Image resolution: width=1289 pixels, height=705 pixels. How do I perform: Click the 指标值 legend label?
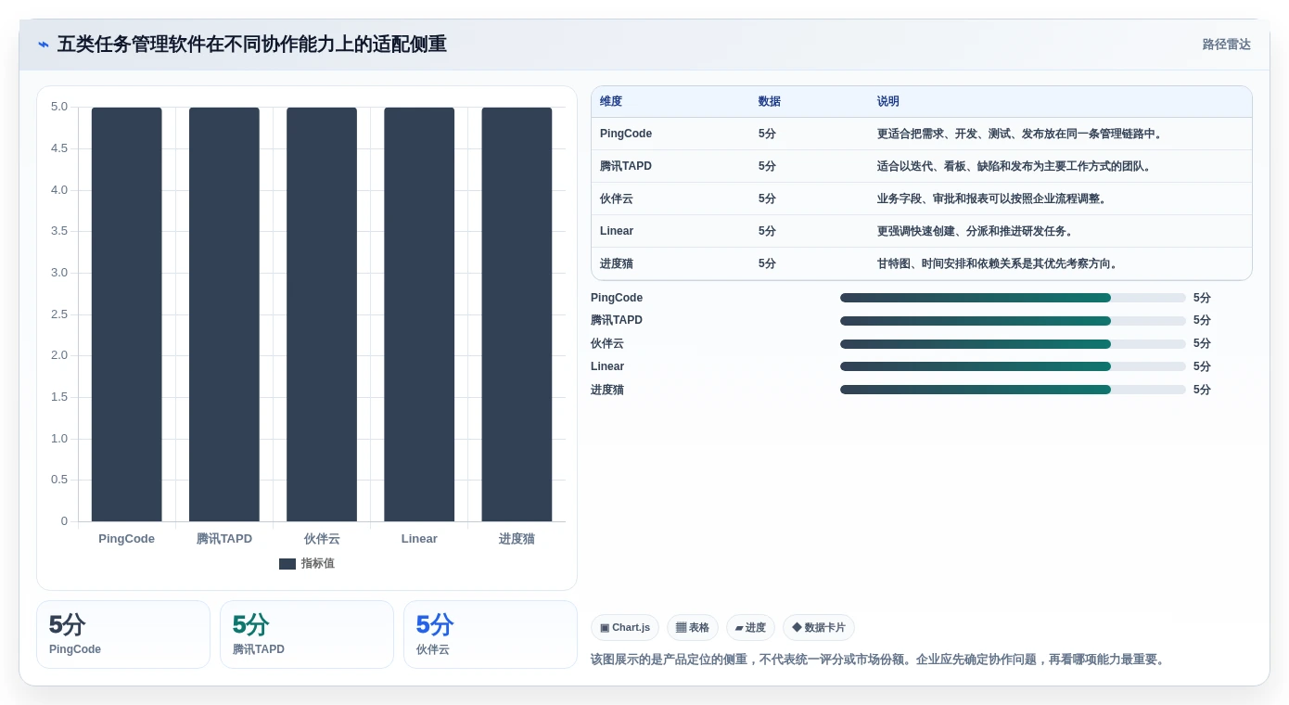point(317,564)
